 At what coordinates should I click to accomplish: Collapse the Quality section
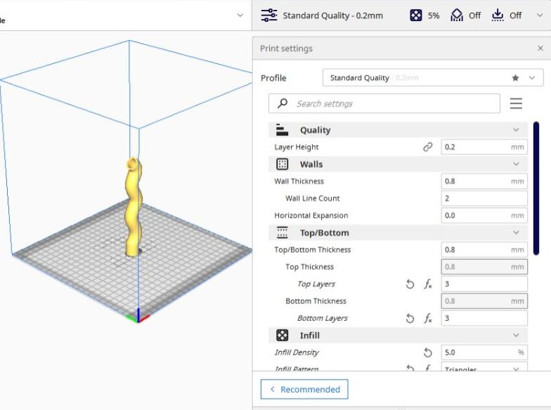point(516,130)
